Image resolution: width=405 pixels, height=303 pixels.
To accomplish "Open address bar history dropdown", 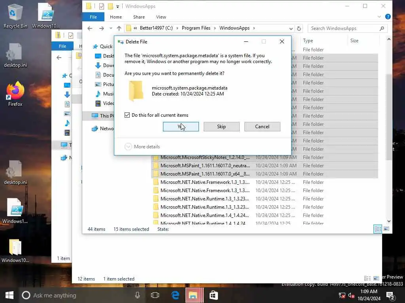I will [291, 28].
